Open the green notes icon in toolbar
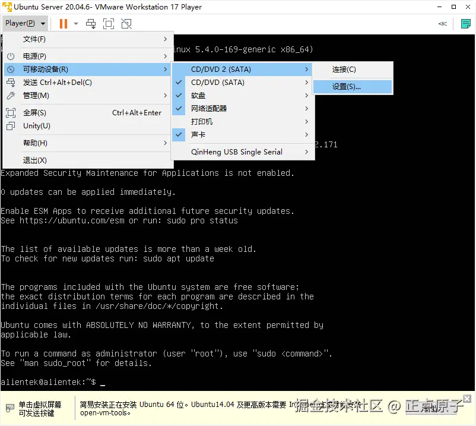The height and width of the screenshot is (426, 476). [465, 24]
